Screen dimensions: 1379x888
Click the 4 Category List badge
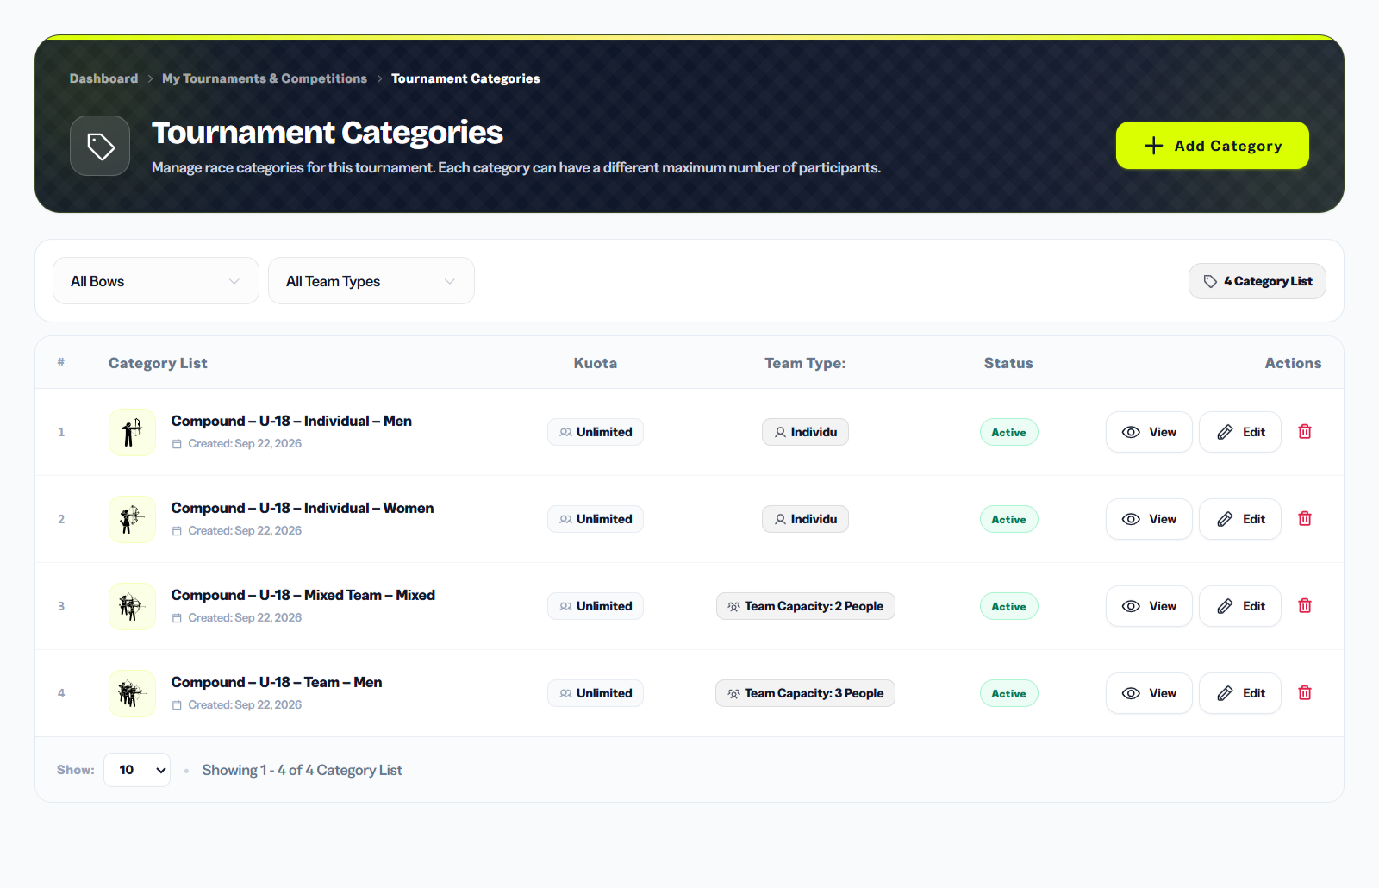coord(1257,281)
